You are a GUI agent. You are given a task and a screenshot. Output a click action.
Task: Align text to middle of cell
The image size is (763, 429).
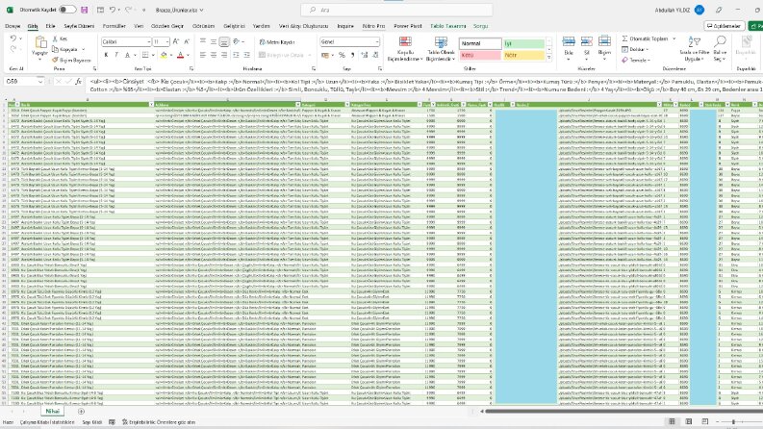click(x=214, y=41)
